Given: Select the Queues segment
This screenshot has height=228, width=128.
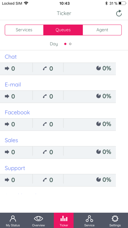Looking at the screenshot, I should tap(63, 30).
